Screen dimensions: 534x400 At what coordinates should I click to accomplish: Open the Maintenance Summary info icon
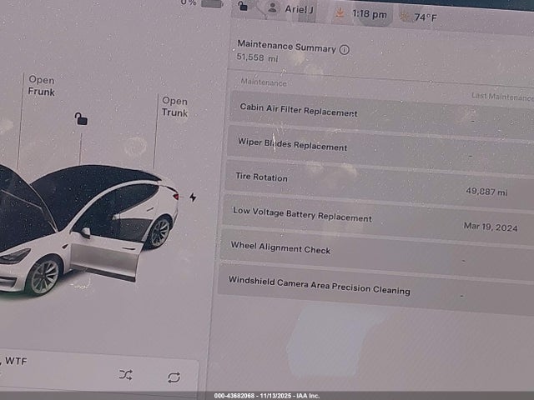(345, 50)
